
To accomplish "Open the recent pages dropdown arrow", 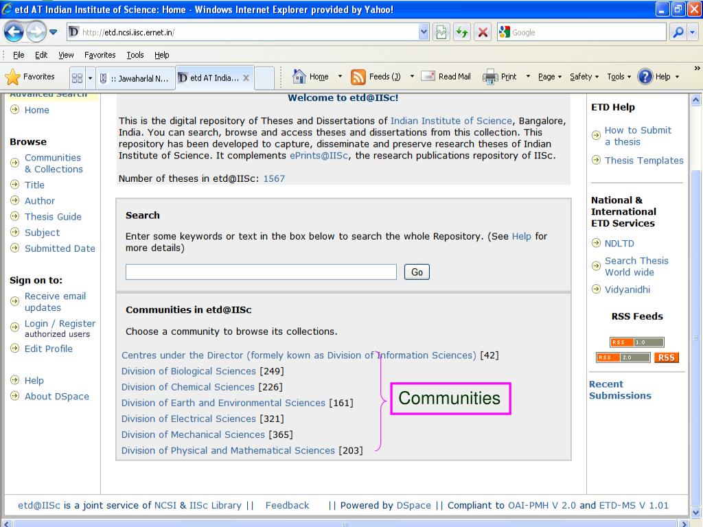I will coord(53,32).
